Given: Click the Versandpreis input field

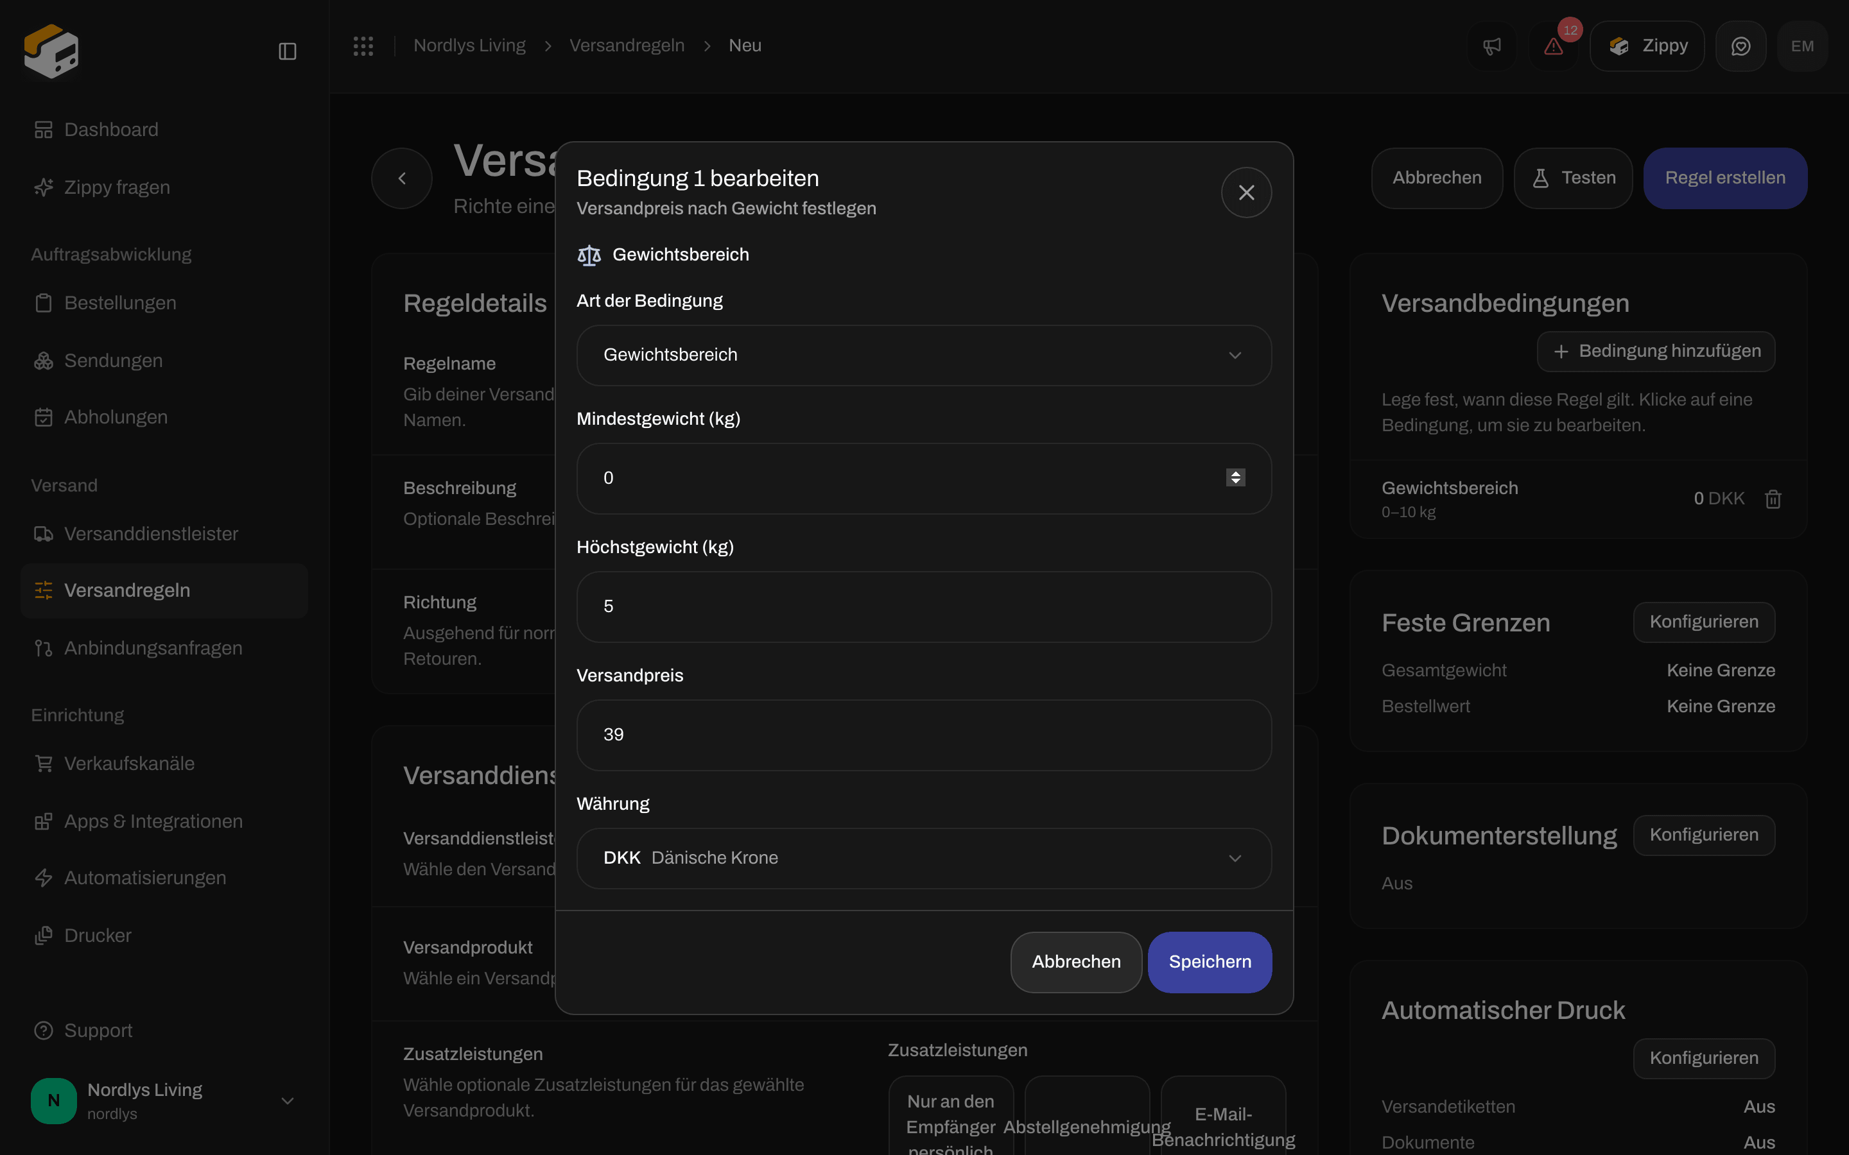Looking at the screenshot, I should point(924,735).
